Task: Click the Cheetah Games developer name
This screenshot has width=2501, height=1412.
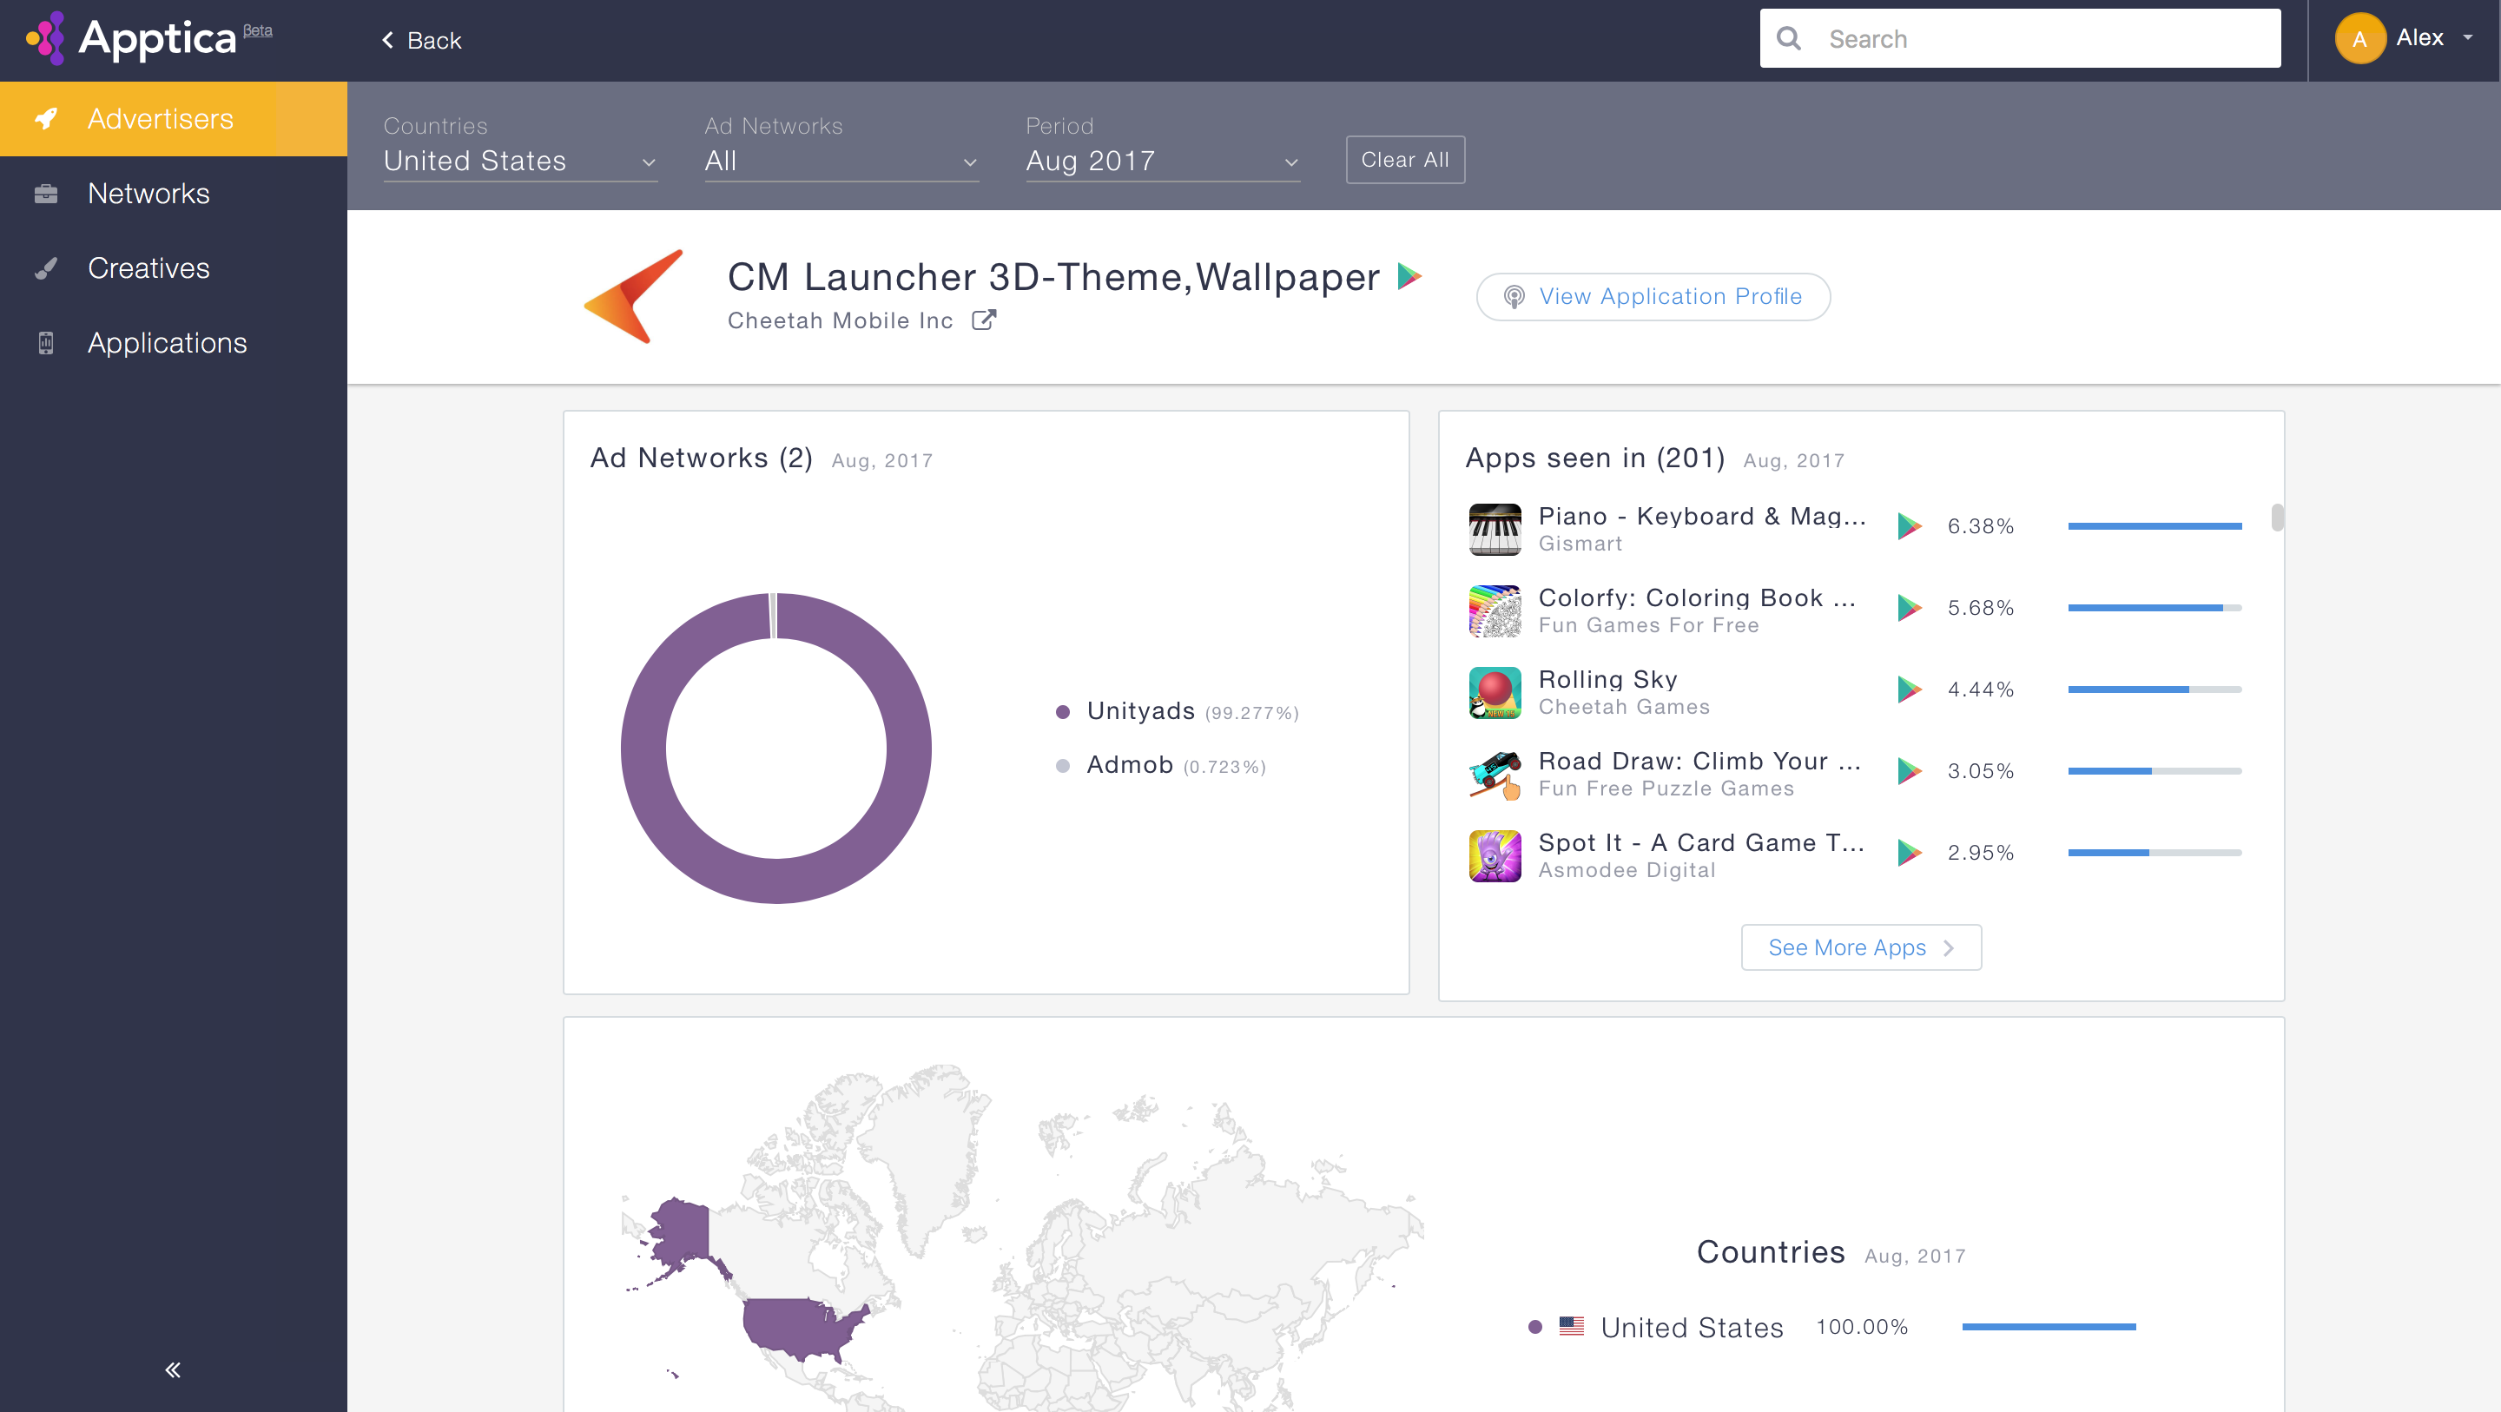Action: tap(1623, 707)
